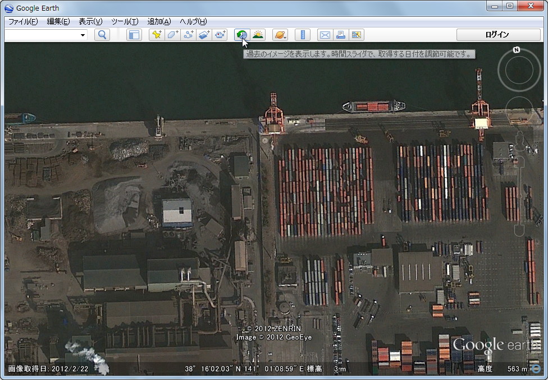Add a path with the toolbar icon

point(189,35)
